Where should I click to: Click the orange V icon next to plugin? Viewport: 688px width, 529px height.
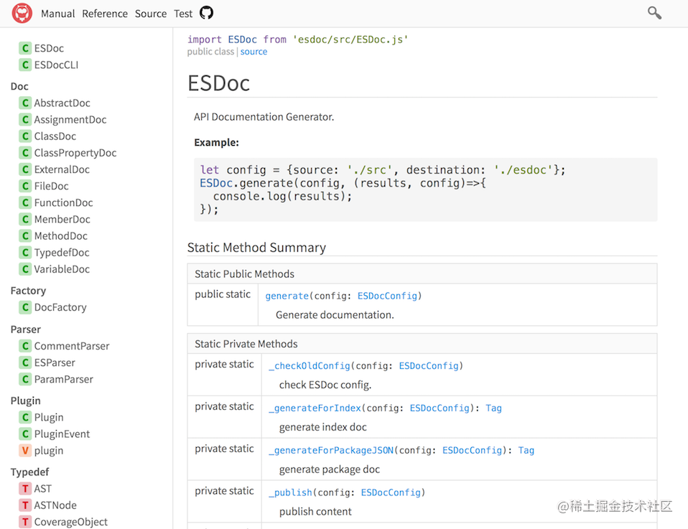[25, 451]
